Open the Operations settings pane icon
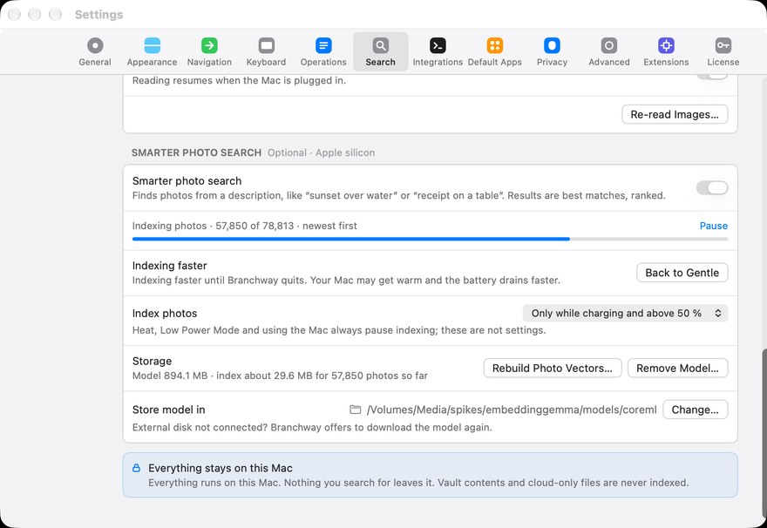The image size is (767, 528). [323, 45]
